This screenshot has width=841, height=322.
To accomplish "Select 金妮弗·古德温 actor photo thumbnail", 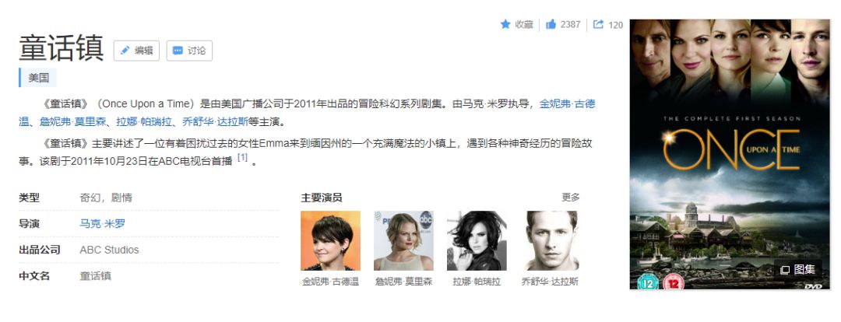I will coord(330,240).
